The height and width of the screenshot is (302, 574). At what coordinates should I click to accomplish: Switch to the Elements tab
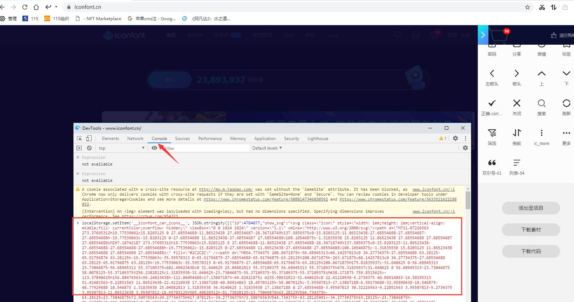coord(110,139)
